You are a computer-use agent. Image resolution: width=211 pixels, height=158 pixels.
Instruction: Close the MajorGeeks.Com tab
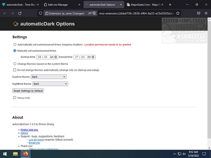162,5
